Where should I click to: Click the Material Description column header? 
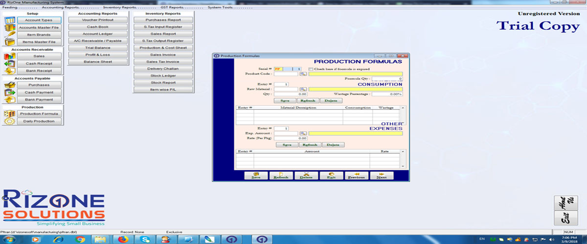[x=298, y=107]
